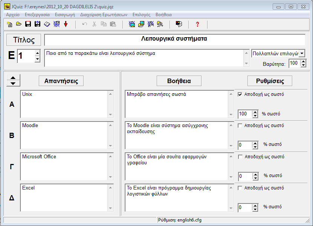Viewport: 313px width, 226px height.
Task: Click the open book reading text icon
Action: [47, 24]
